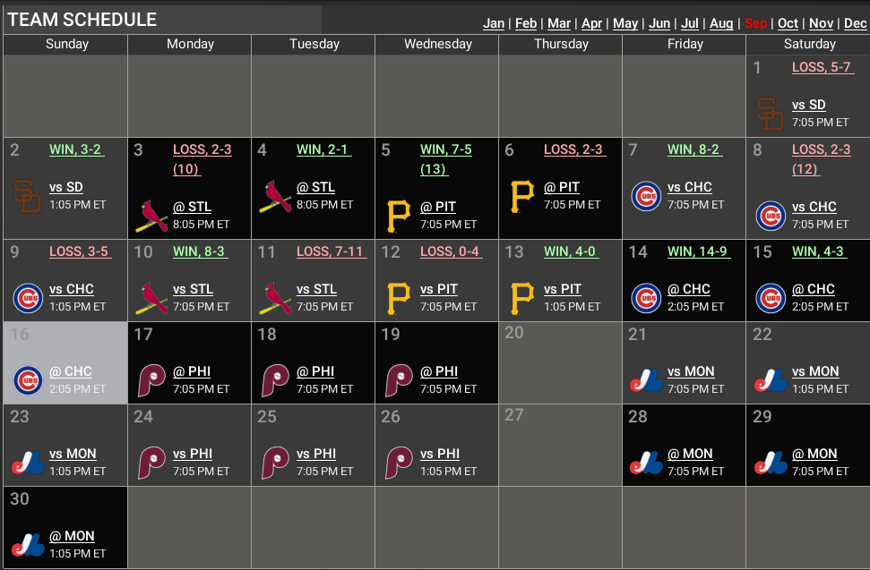
Task: Go to the Apr schedule
Action: [x=591, y=24]
